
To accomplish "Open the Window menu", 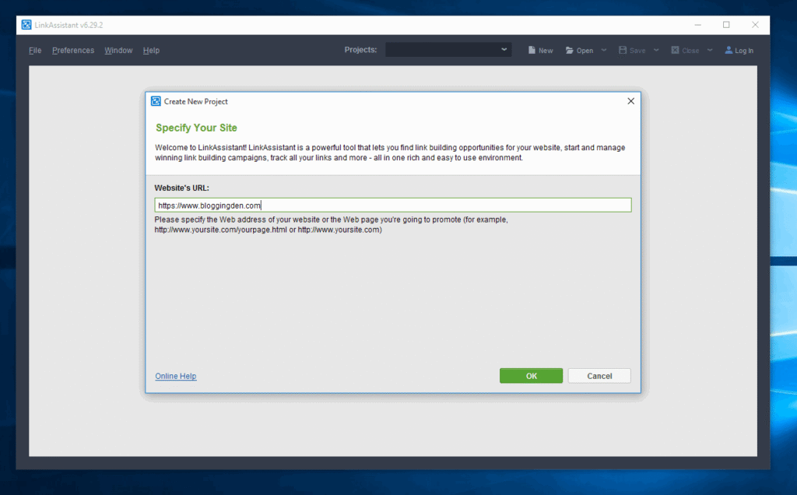I will click(x=118, y=50).
